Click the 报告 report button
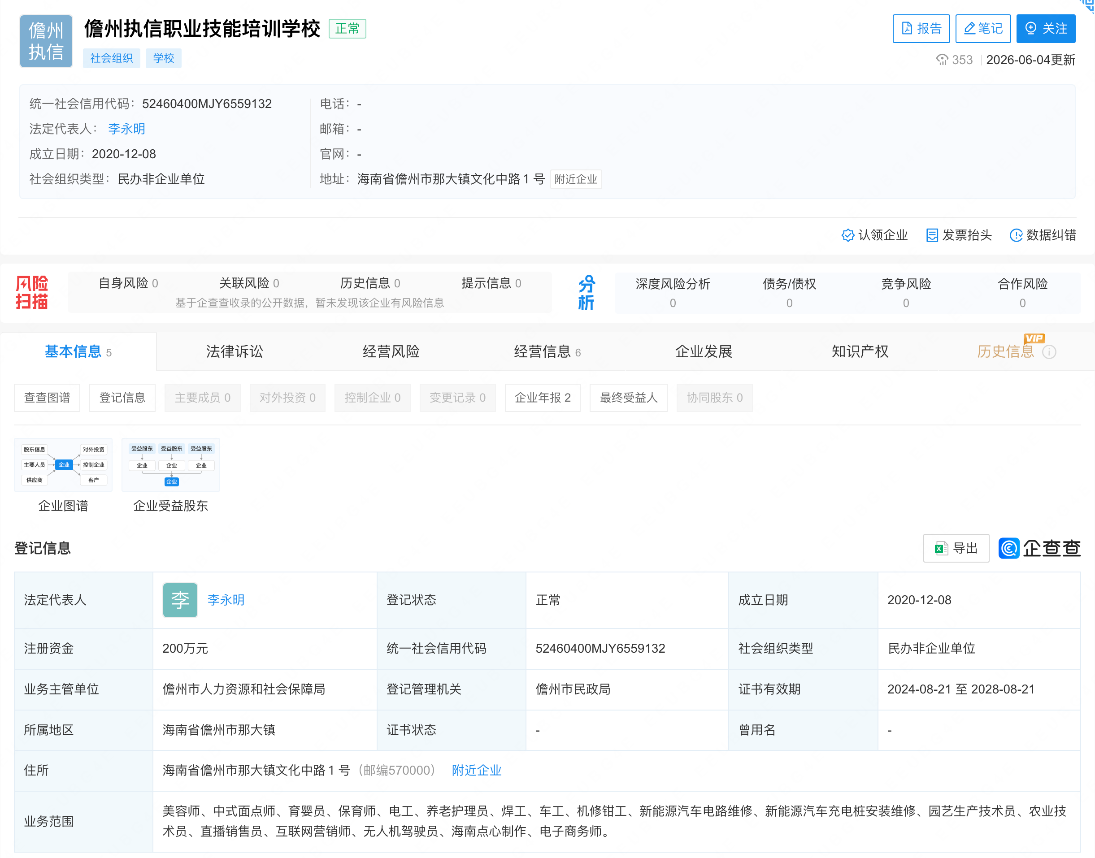The height and width of the screenshot is (858, 1095). [x=921, y=29]
